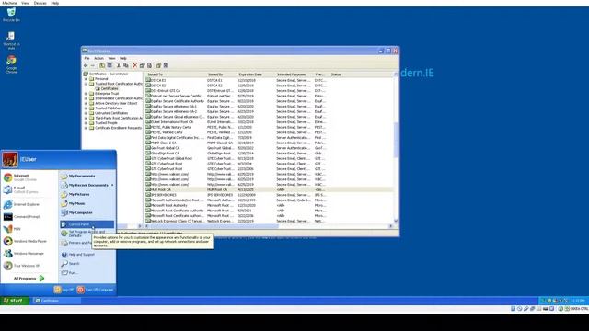This screenshot has height=331, width=589.
Task: Expand My Recent Documents submenu
Action: click(x=87, y=186)
